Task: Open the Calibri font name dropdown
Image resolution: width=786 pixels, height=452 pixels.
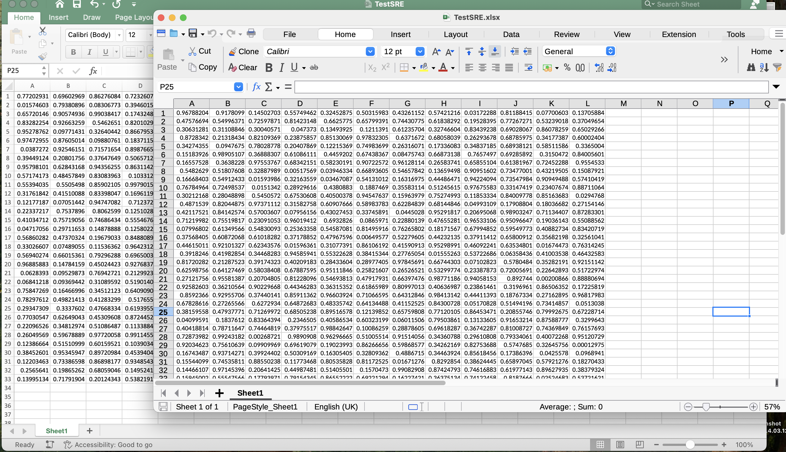Action: click(370, 52)
